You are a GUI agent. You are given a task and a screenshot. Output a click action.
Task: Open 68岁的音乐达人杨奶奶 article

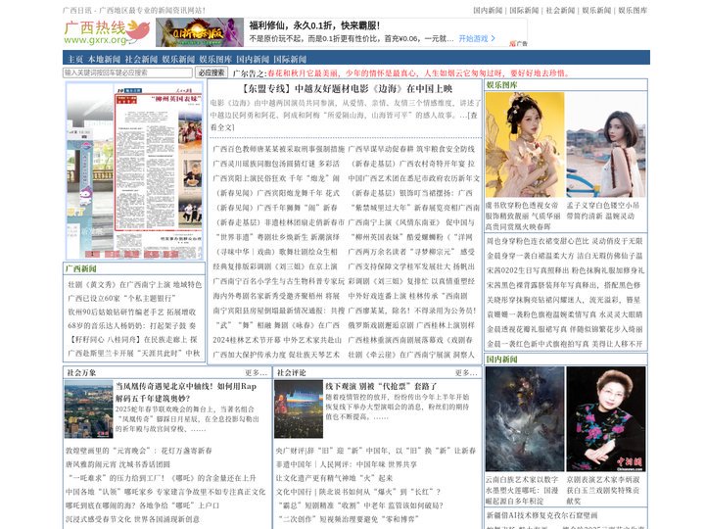[132, 325]
